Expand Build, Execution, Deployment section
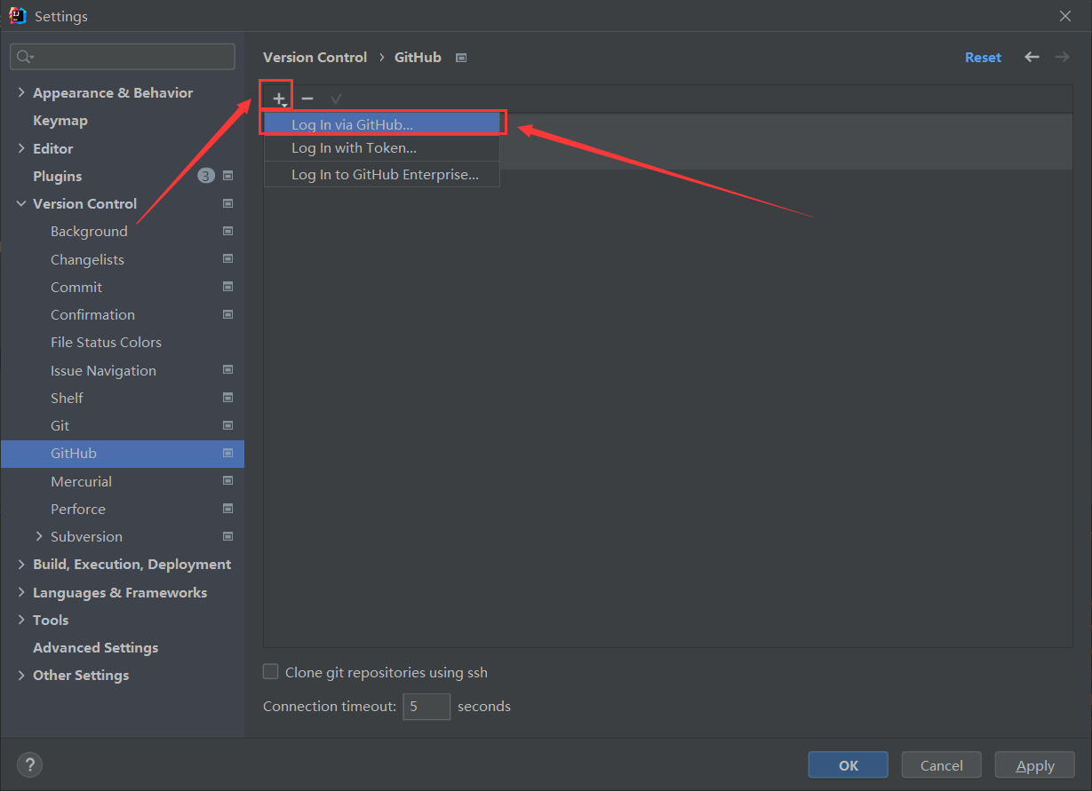The height and width of the screenshot is (791, 1092). [x=21, y=564]
